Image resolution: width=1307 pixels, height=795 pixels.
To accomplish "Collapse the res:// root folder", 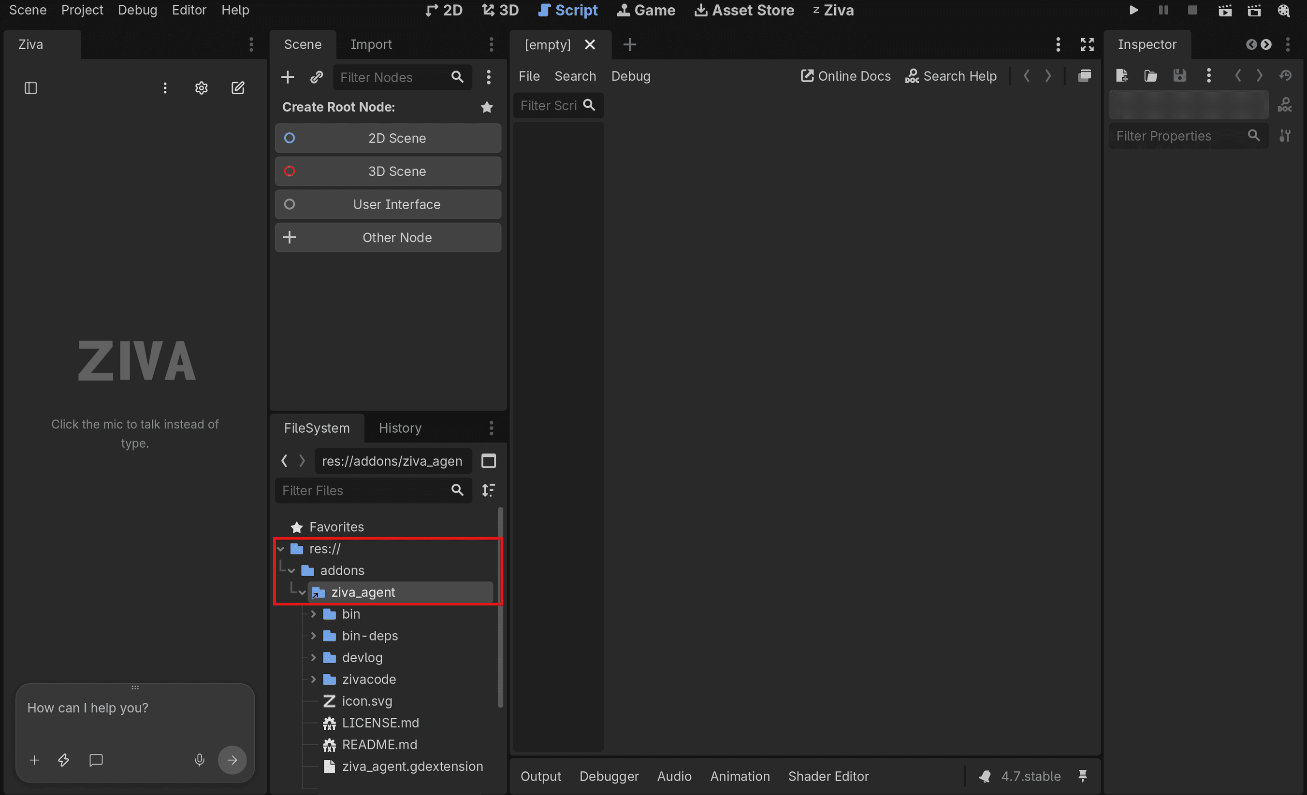I will [281, 549].
